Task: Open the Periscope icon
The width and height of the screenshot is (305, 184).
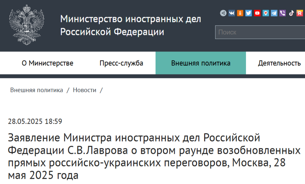Action: click(x=266, y=13)
